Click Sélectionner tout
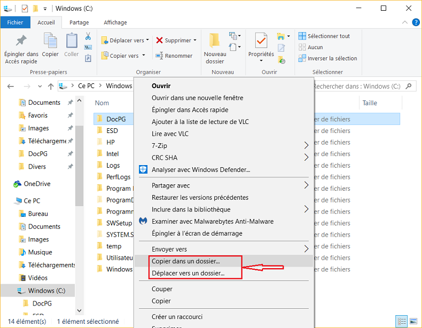This screenshot has width=422, height=328. coord(324,36)
